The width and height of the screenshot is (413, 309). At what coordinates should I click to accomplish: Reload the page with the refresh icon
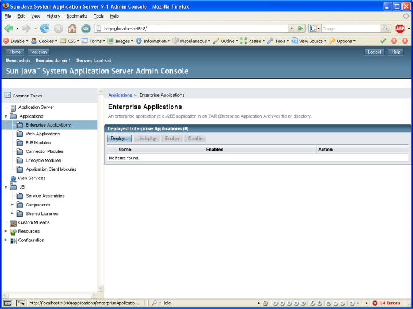pos(45,28)
